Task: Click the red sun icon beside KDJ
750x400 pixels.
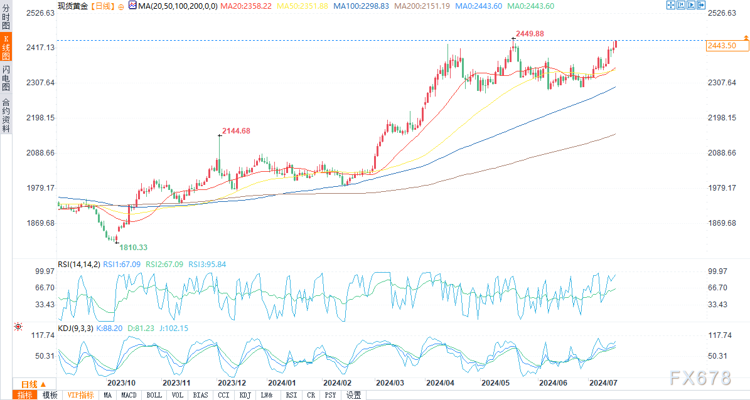Action: click(x=18, y=327)
